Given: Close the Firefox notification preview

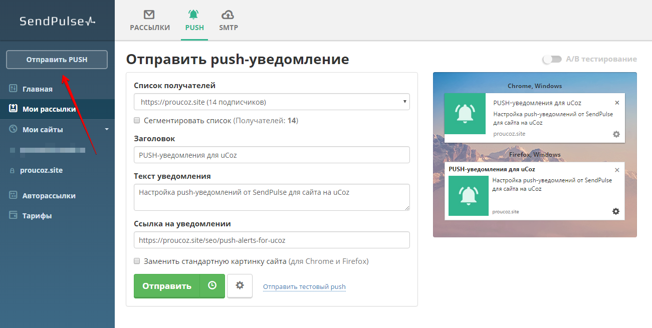Looking at the screenshot, I should pyautogui.click(x=617, y=170).
